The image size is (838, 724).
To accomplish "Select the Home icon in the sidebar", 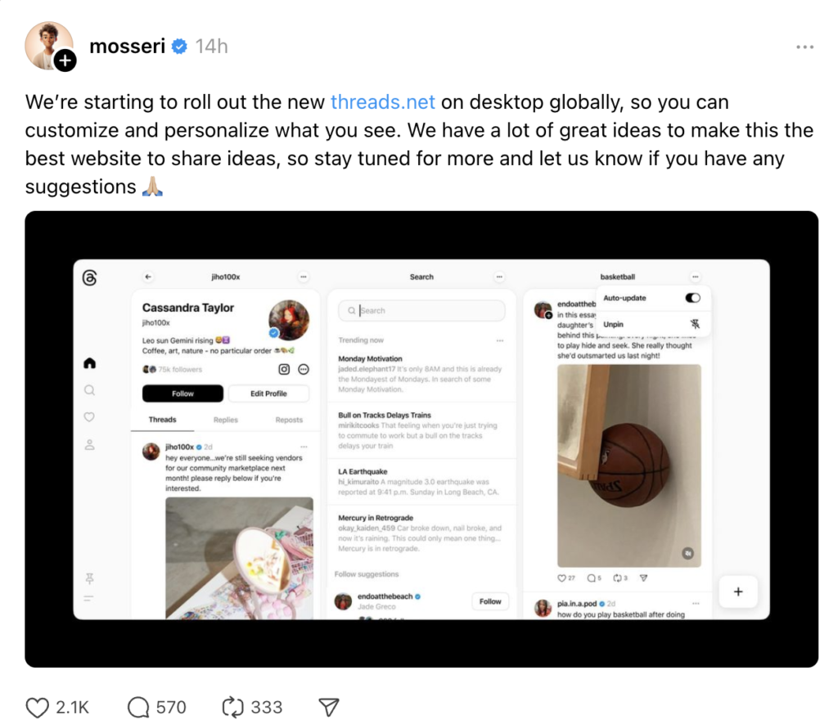I will pyautogui.click(x=90, y=363).
